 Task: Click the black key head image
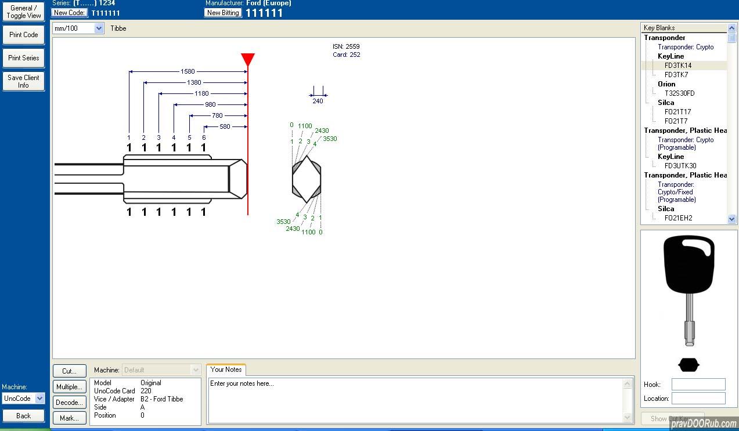coord(688,264)
